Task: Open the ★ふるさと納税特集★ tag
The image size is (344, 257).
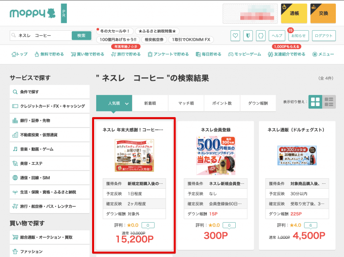Action: coord(157,31)
